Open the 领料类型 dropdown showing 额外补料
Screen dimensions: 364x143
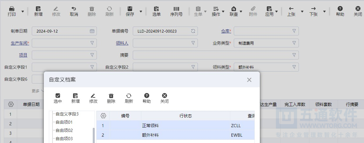266,67
